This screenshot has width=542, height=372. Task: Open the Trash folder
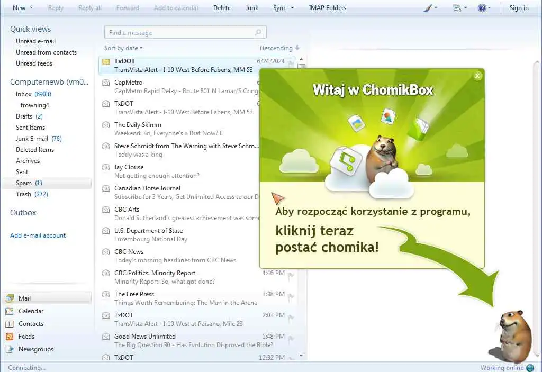pos(32,194)
